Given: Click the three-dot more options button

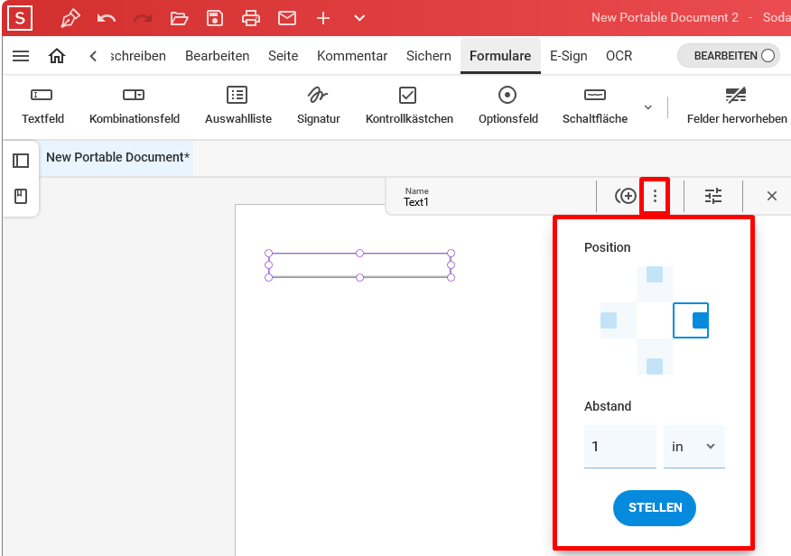Looking at the screenshot, I should (x=655, y=196).
